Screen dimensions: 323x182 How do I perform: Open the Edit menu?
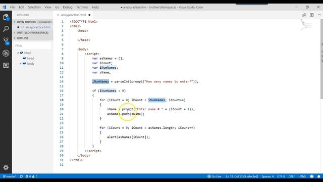coord(21,7)
